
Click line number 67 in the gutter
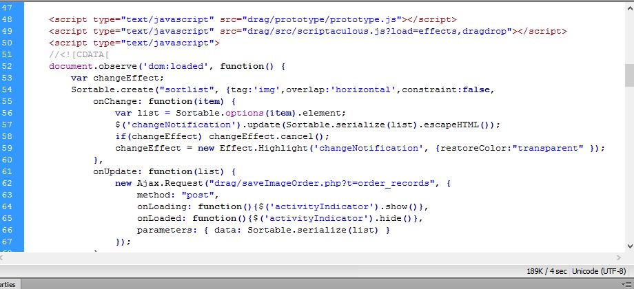point(8,242)
